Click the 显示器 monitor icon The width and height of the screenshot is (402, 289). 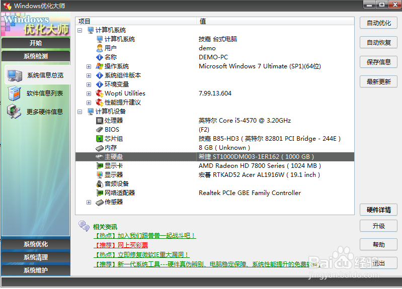(99, 175)
